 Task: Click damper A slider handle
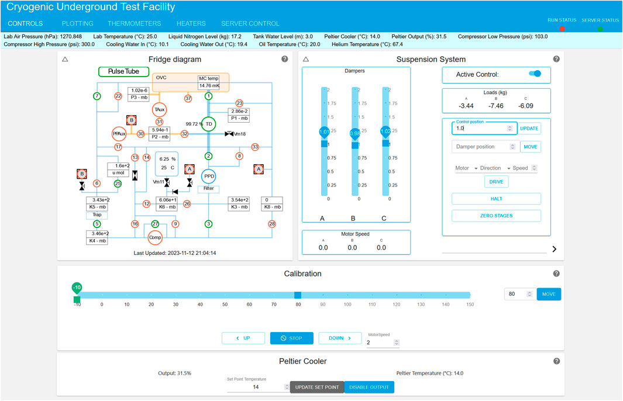point(324,143)
